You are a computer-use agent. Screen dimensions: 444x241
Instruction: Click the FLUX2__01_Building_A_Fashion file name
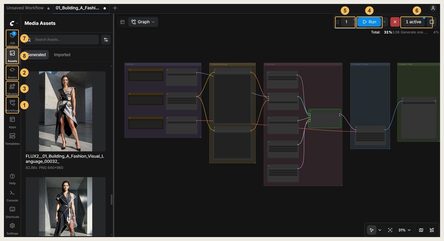click(65, 159)
